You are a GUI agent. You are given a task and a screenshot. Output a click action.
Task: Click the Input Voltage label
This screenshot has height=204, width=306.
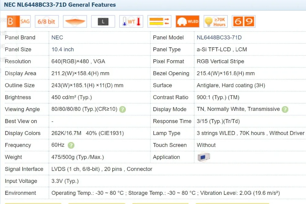click(x=21, y=181)
